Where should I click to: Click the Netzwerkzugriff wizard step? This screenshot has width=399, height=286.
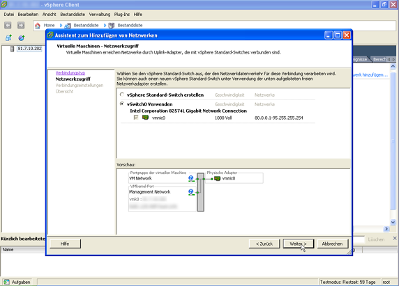click(73, 79)
